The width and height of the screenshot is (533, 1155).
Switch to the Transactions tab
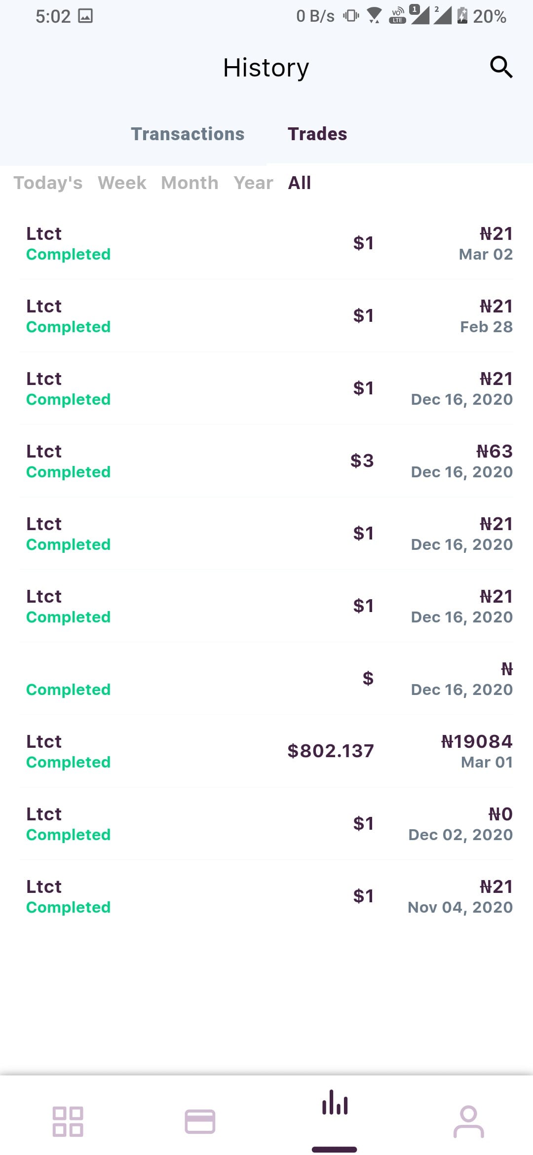188,134
